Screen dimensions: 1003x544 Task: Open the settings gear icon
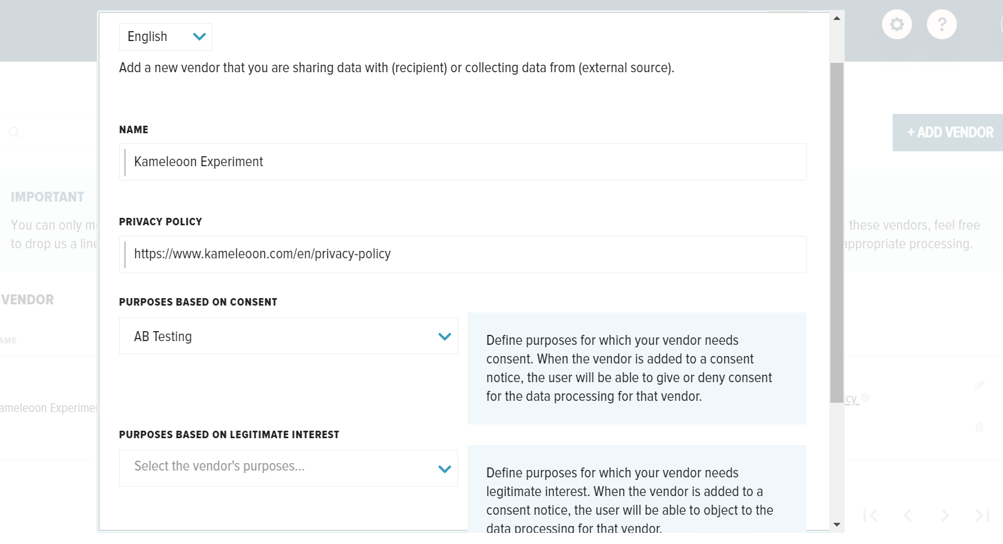pyautogui.click(x=897, y=25)
